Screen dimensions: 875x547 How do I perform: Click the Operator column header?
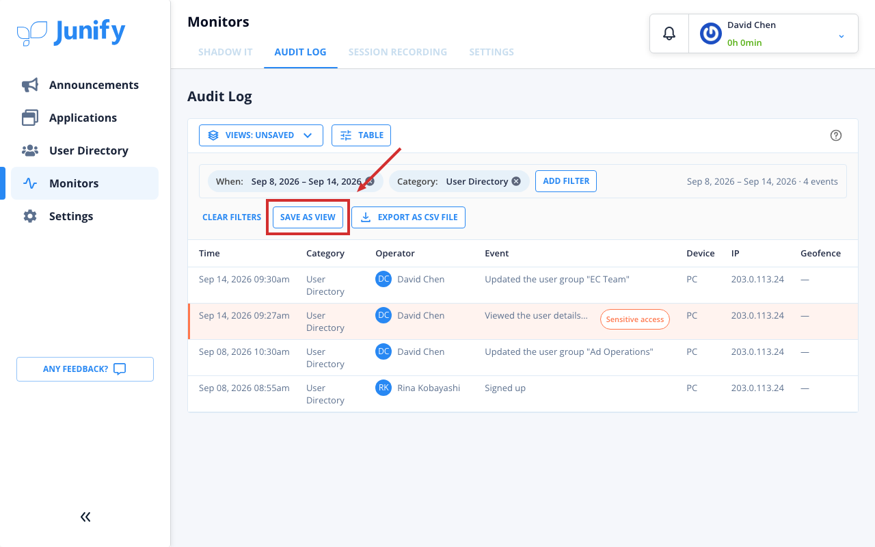tap(395, 253)
